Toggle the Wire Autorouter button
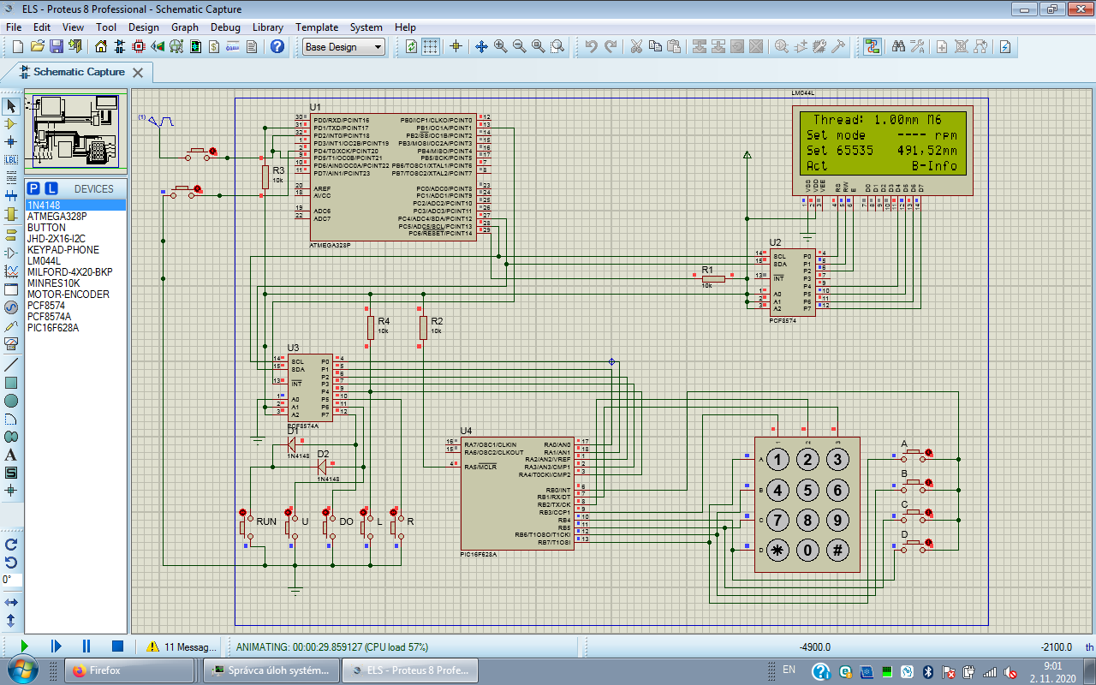This screenshot has height=685, width=1096. pyautogui.click(x=872, y=46)
